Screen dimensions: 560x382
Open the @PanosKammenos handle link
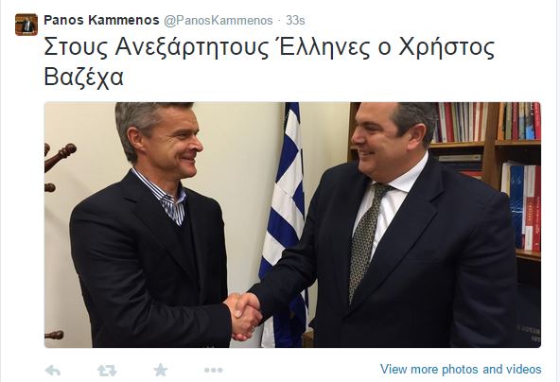click(x=219, y=21)
